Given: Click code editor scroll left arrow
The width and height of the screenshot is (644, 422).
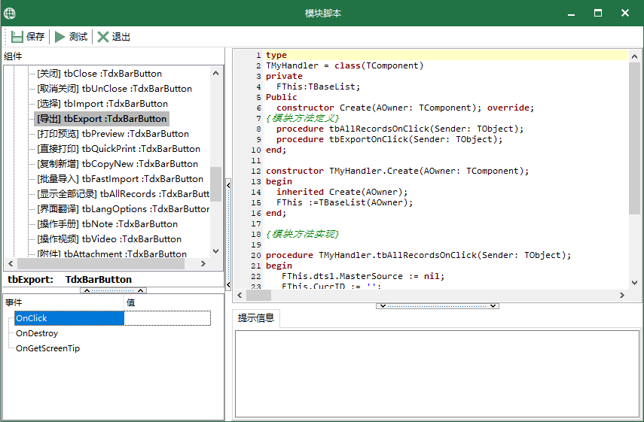Looking at the screenshot, I should click(240, 296).
